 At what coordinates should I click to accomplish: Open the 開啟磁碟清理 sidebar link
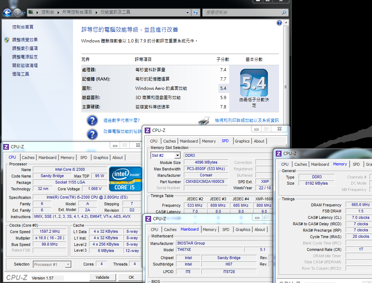[x=25, y=66]
